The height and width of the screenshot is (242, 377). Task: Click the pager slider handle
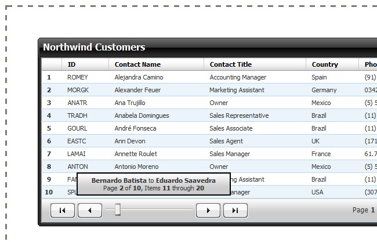click(118, 210)
